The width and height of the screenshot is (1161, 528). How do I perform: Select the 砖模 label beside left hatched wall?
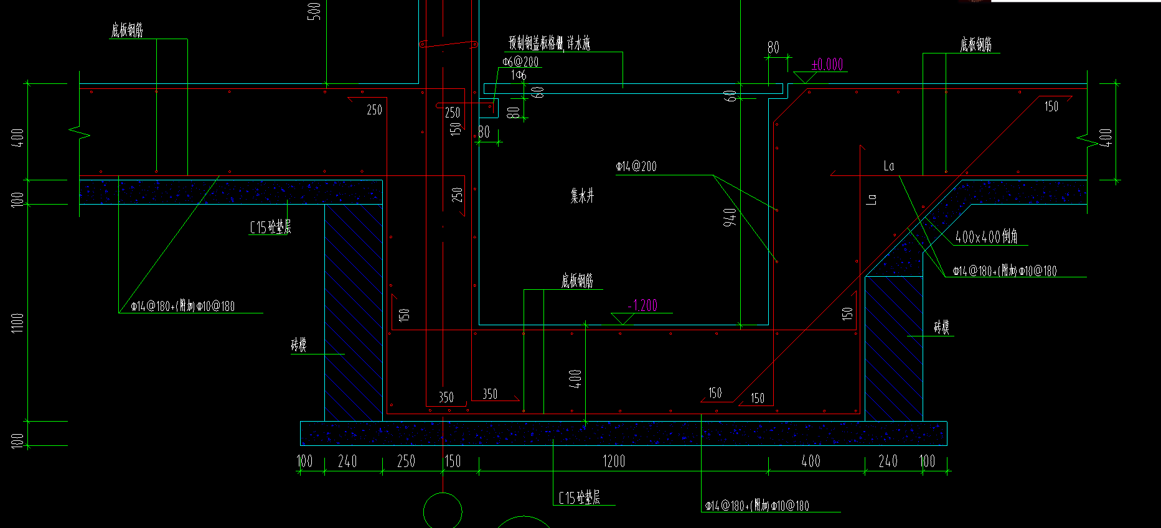click(299, 345)
